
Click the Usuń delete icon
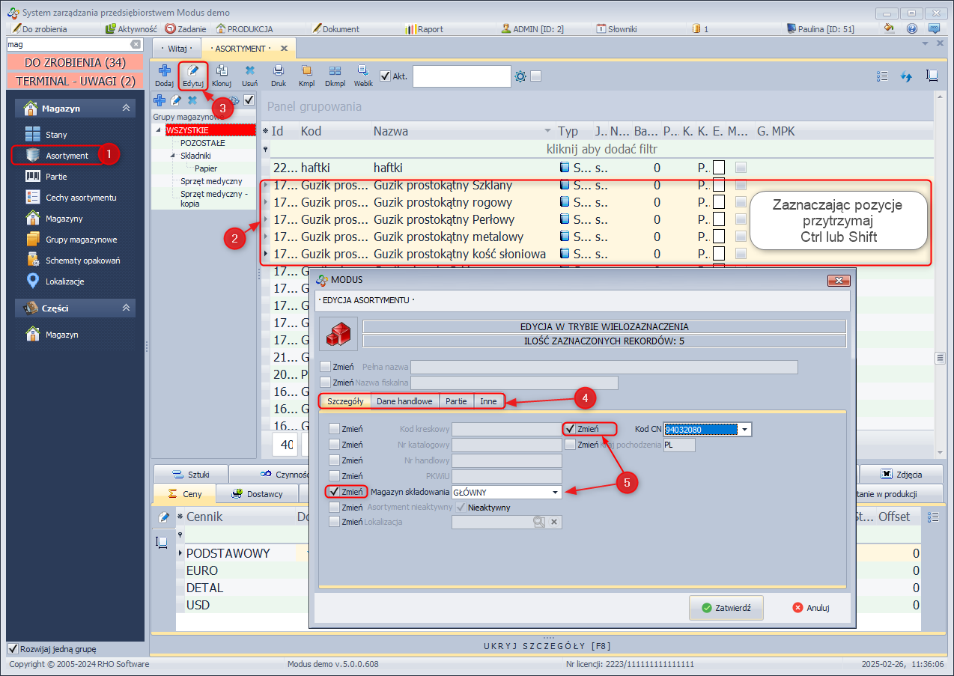(x=250, y=72)
